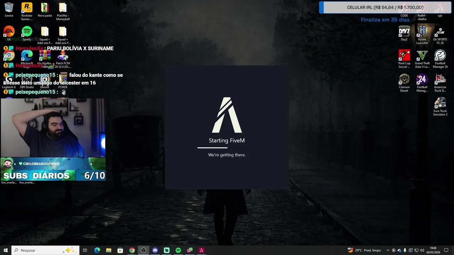Open Euro Truck Simulator 2 icon

click(x=440, y=107)
